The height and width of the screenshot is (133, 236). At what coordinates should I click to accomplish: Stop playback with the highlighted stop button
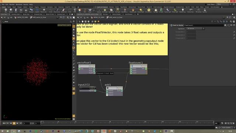(14, 123)
